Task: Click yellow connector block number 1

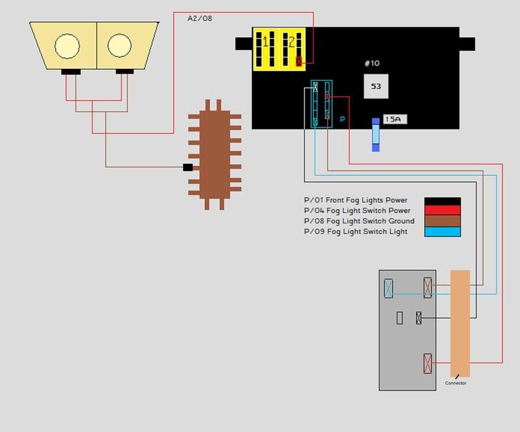Action: (265, 49)
